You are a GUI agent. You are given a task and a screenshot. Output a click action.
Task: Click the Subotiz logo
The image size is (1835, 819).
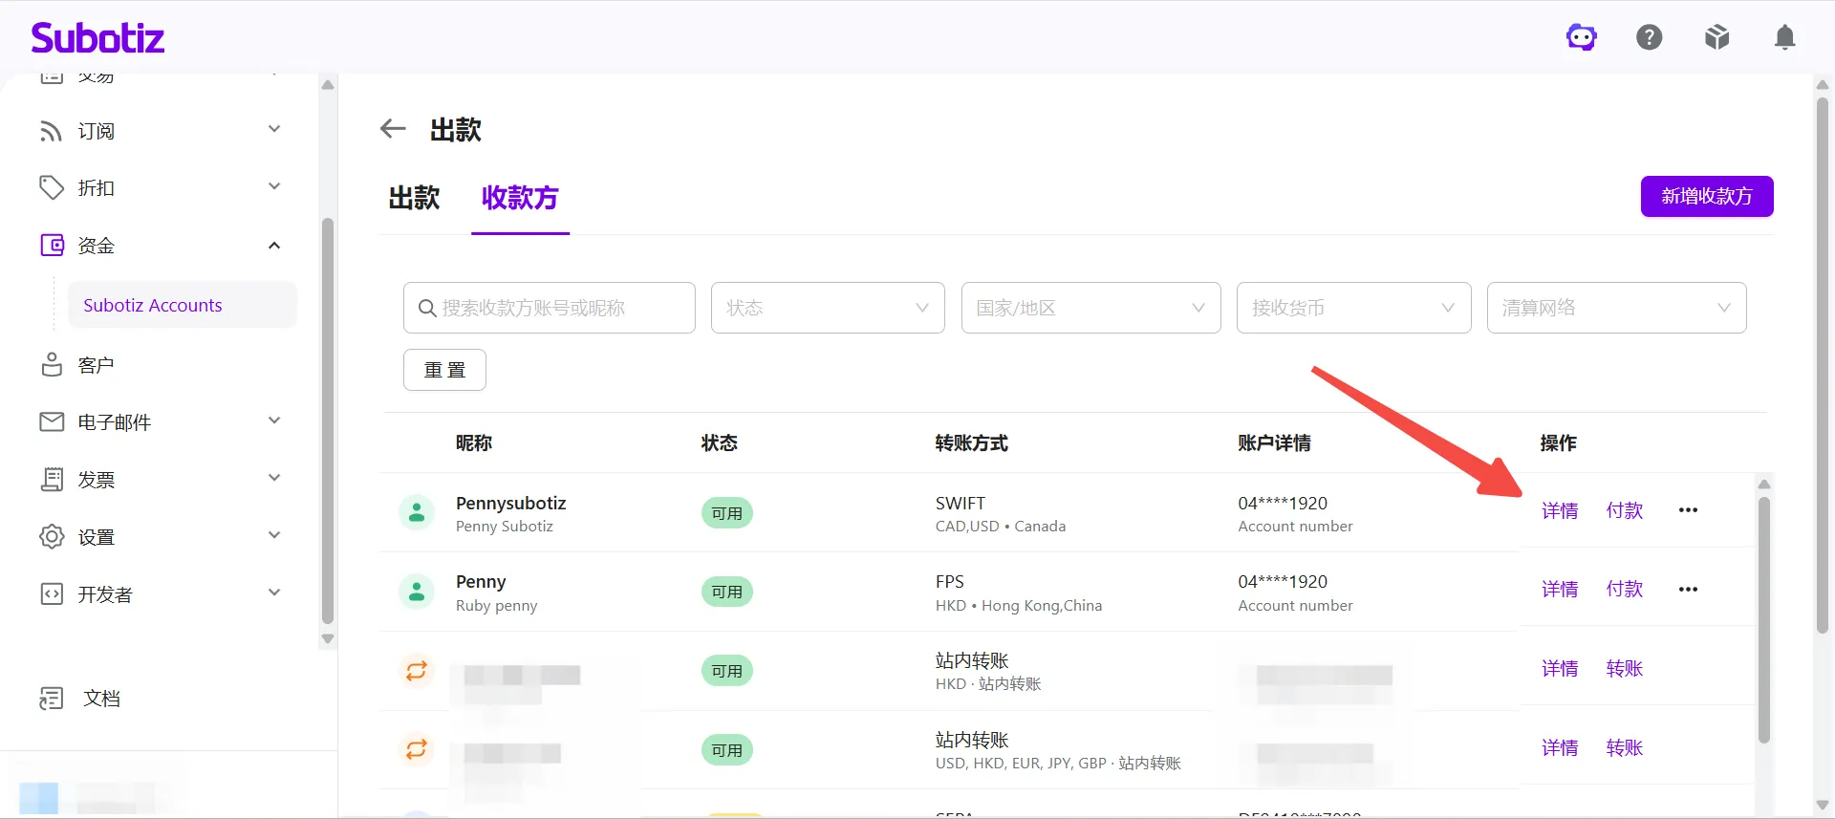(97, 38)
